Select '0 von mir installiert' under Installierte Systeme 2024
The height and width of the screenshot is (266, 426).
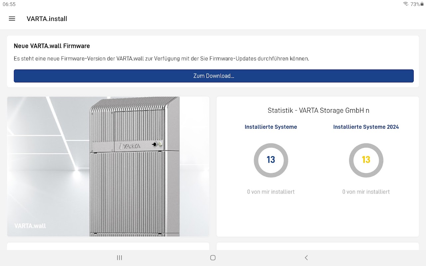tap(366, 192)
